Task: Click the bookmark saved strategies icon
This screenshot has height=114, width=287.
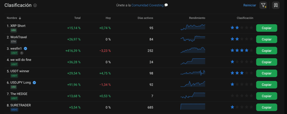Action: click(276, 5)
